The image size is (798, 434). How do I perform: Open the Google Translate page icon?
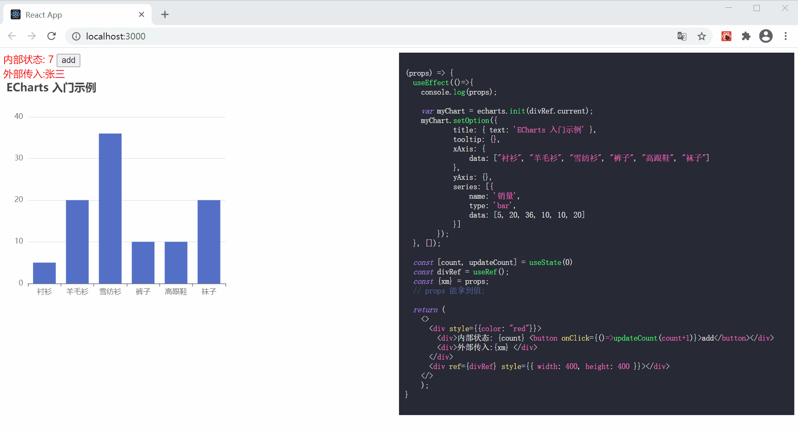682,36
